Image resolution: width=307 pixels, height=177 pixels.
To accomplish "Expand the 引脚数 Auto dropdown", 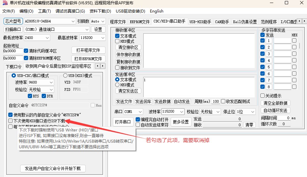I will [x=103, y=21].
